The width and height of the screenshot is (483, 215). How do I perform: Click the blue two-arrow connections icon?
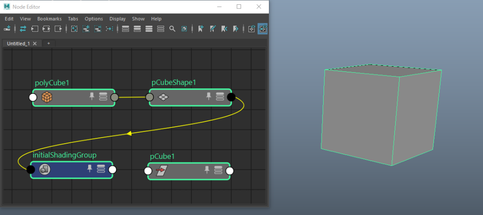(x=23, y=29)
